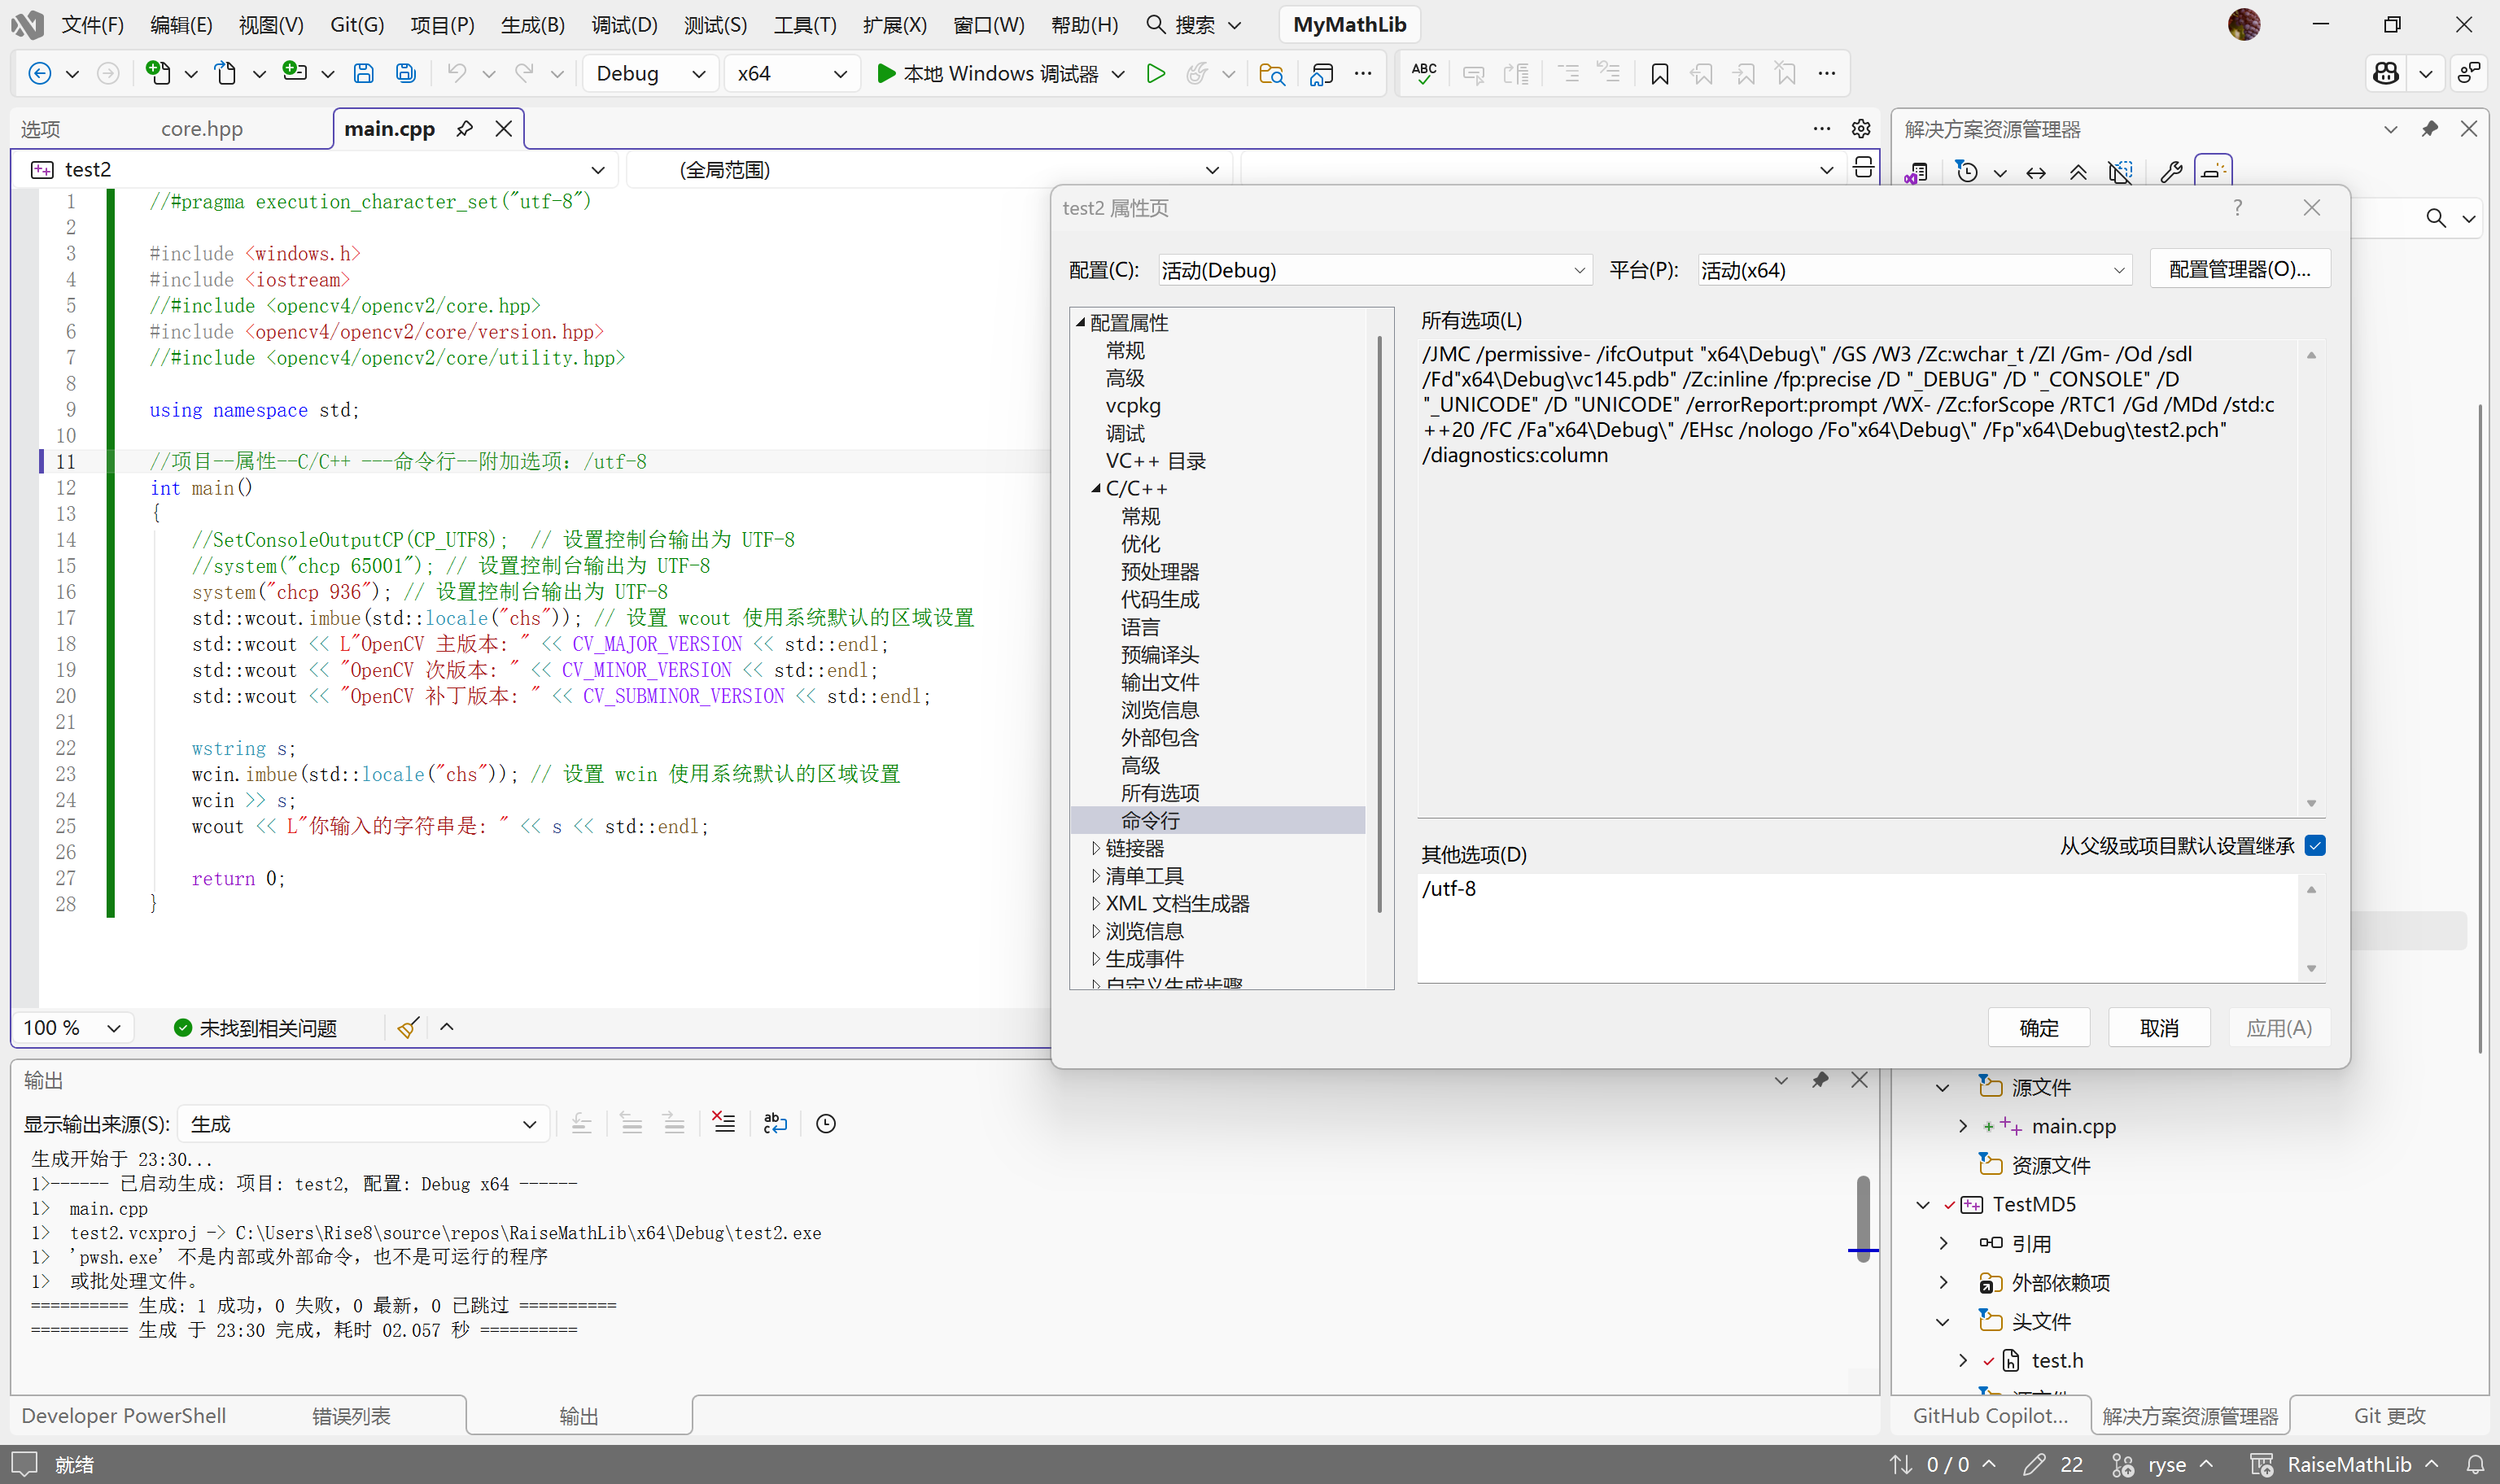The width and height of the screenshot is (2500, 1484).
Task: Click the editor settings gear icon
Action: (x=1860, y=129)
